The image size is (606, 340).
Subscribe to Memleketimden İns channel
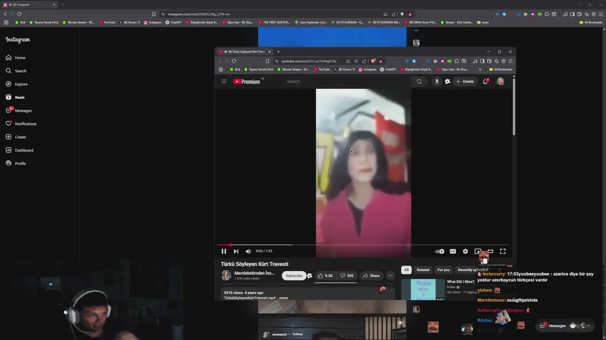294,276
